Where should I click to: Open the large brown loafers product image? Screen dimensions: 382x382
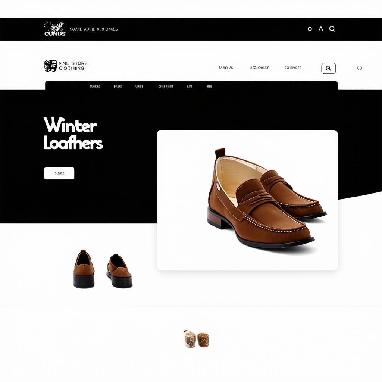(x=247, y=200)
